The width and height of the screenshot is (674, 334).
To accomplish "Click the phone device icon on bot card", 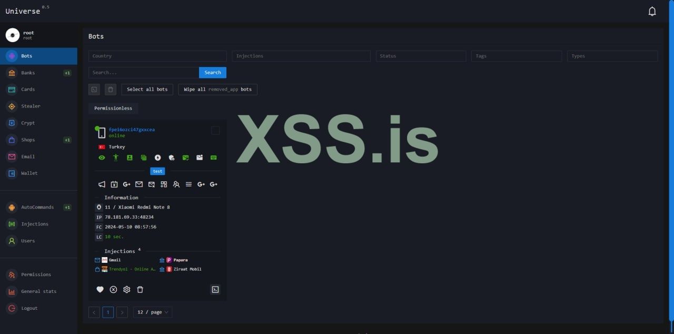I will pyautogui.click(x=101, y=133).
